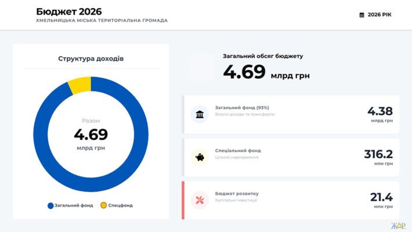Screen dimensions: 412x232
Task: Click the 316.2 млн грн value
Action: coord(378,157)
